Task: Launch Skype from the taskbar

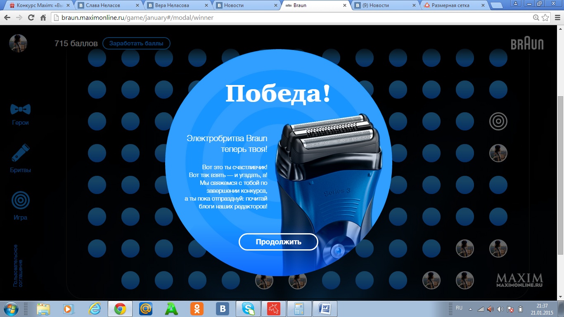Action: (x=248, y=309)
